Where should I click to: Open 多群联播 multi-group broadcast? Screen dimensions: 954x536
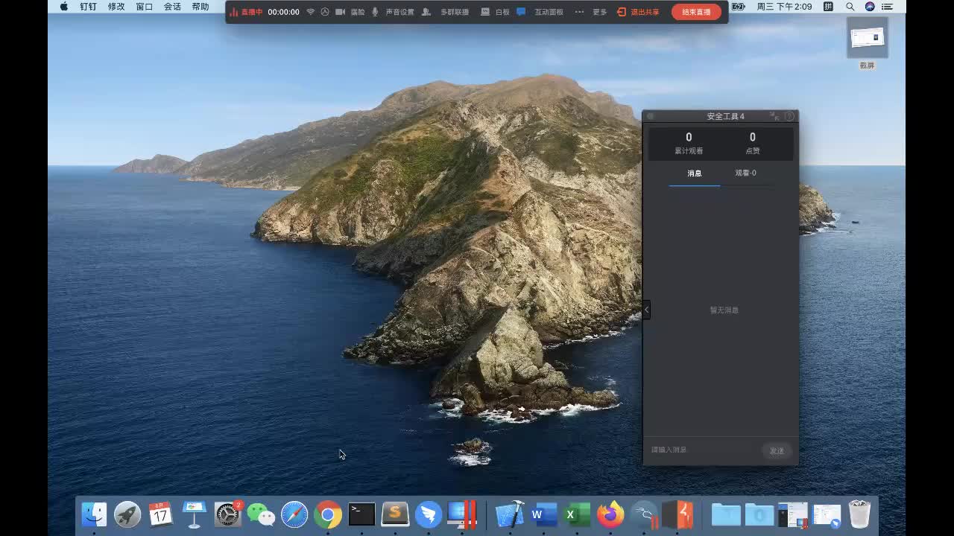446,12
